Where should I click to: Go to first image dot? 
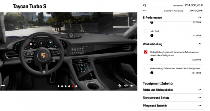click(58, 86)
